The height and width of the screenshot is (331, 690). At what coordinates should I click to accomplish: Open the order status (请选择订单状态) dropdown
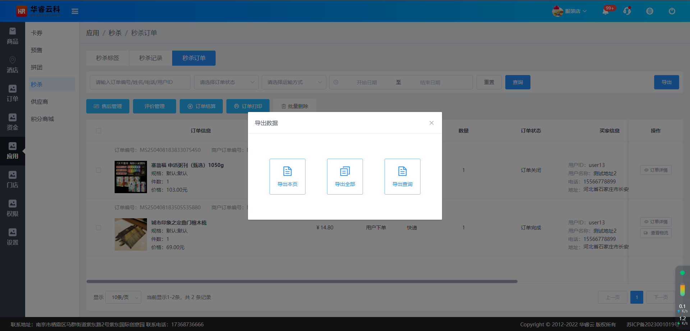click(x=226, y=82)
